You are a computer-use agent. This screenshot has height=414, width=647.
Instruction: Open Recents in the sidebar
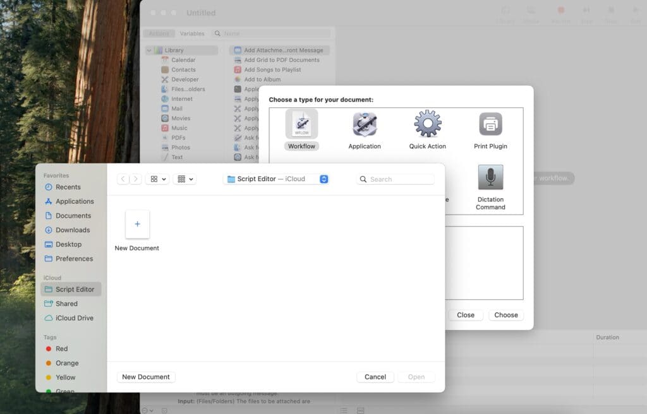point(68,187)
